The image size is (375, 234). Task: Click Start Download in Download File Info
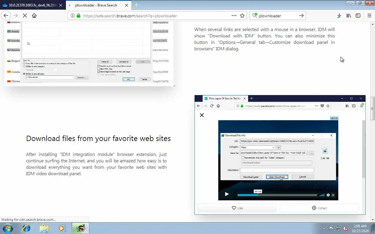click(x=277, y=177)
